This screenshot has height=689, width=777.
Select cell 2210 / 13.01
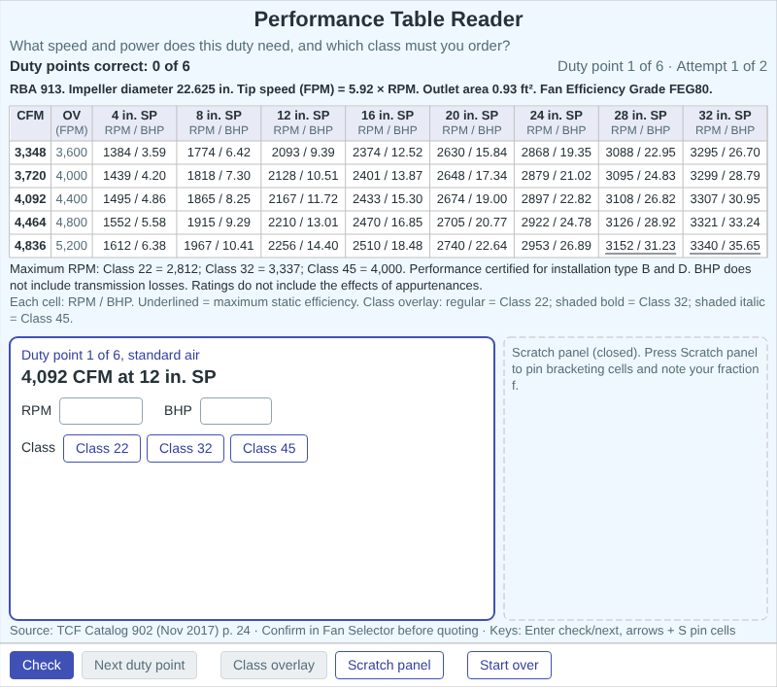click(303, 223)
